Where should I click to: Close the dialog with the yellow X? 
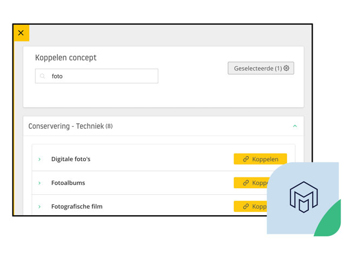click(x=21, y=33)
